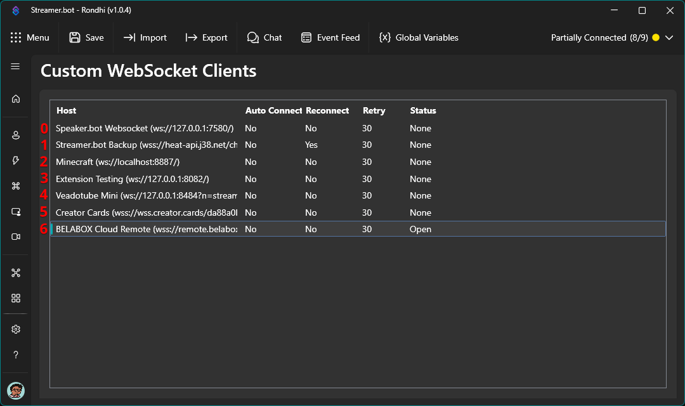This screenshot has height=406, width=685.
Task: Open the grid-style integrations sidebar icon
Action: pos(15,298)
